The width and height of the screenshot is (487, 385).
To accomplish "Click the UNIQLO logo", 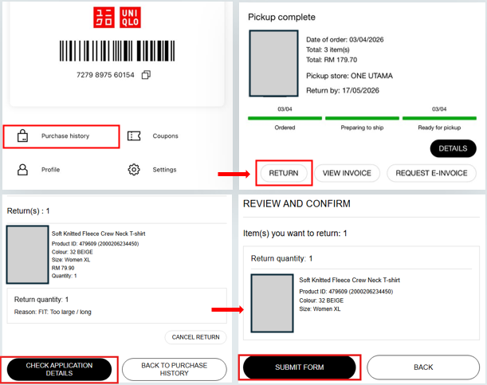I will [x=116, y=18].
